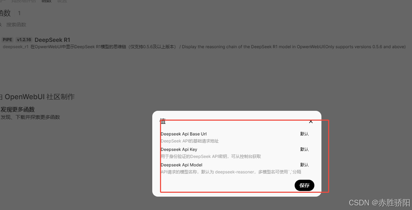The image size is (412, 210).
Task: Click the Deepseek Api Key label
Action: tap(179, 149)
